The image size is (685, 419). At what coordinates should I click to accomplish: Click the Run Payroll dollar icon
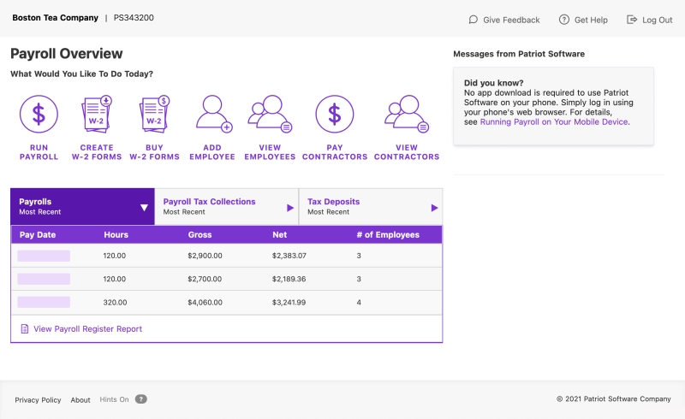39,114
